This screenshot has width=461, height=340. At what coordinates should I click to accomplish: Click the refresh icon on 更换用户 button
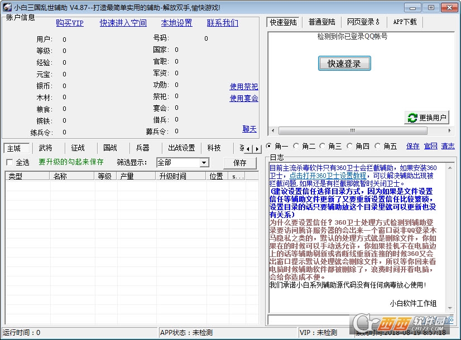pyautogui.click(x=412, y=118)
